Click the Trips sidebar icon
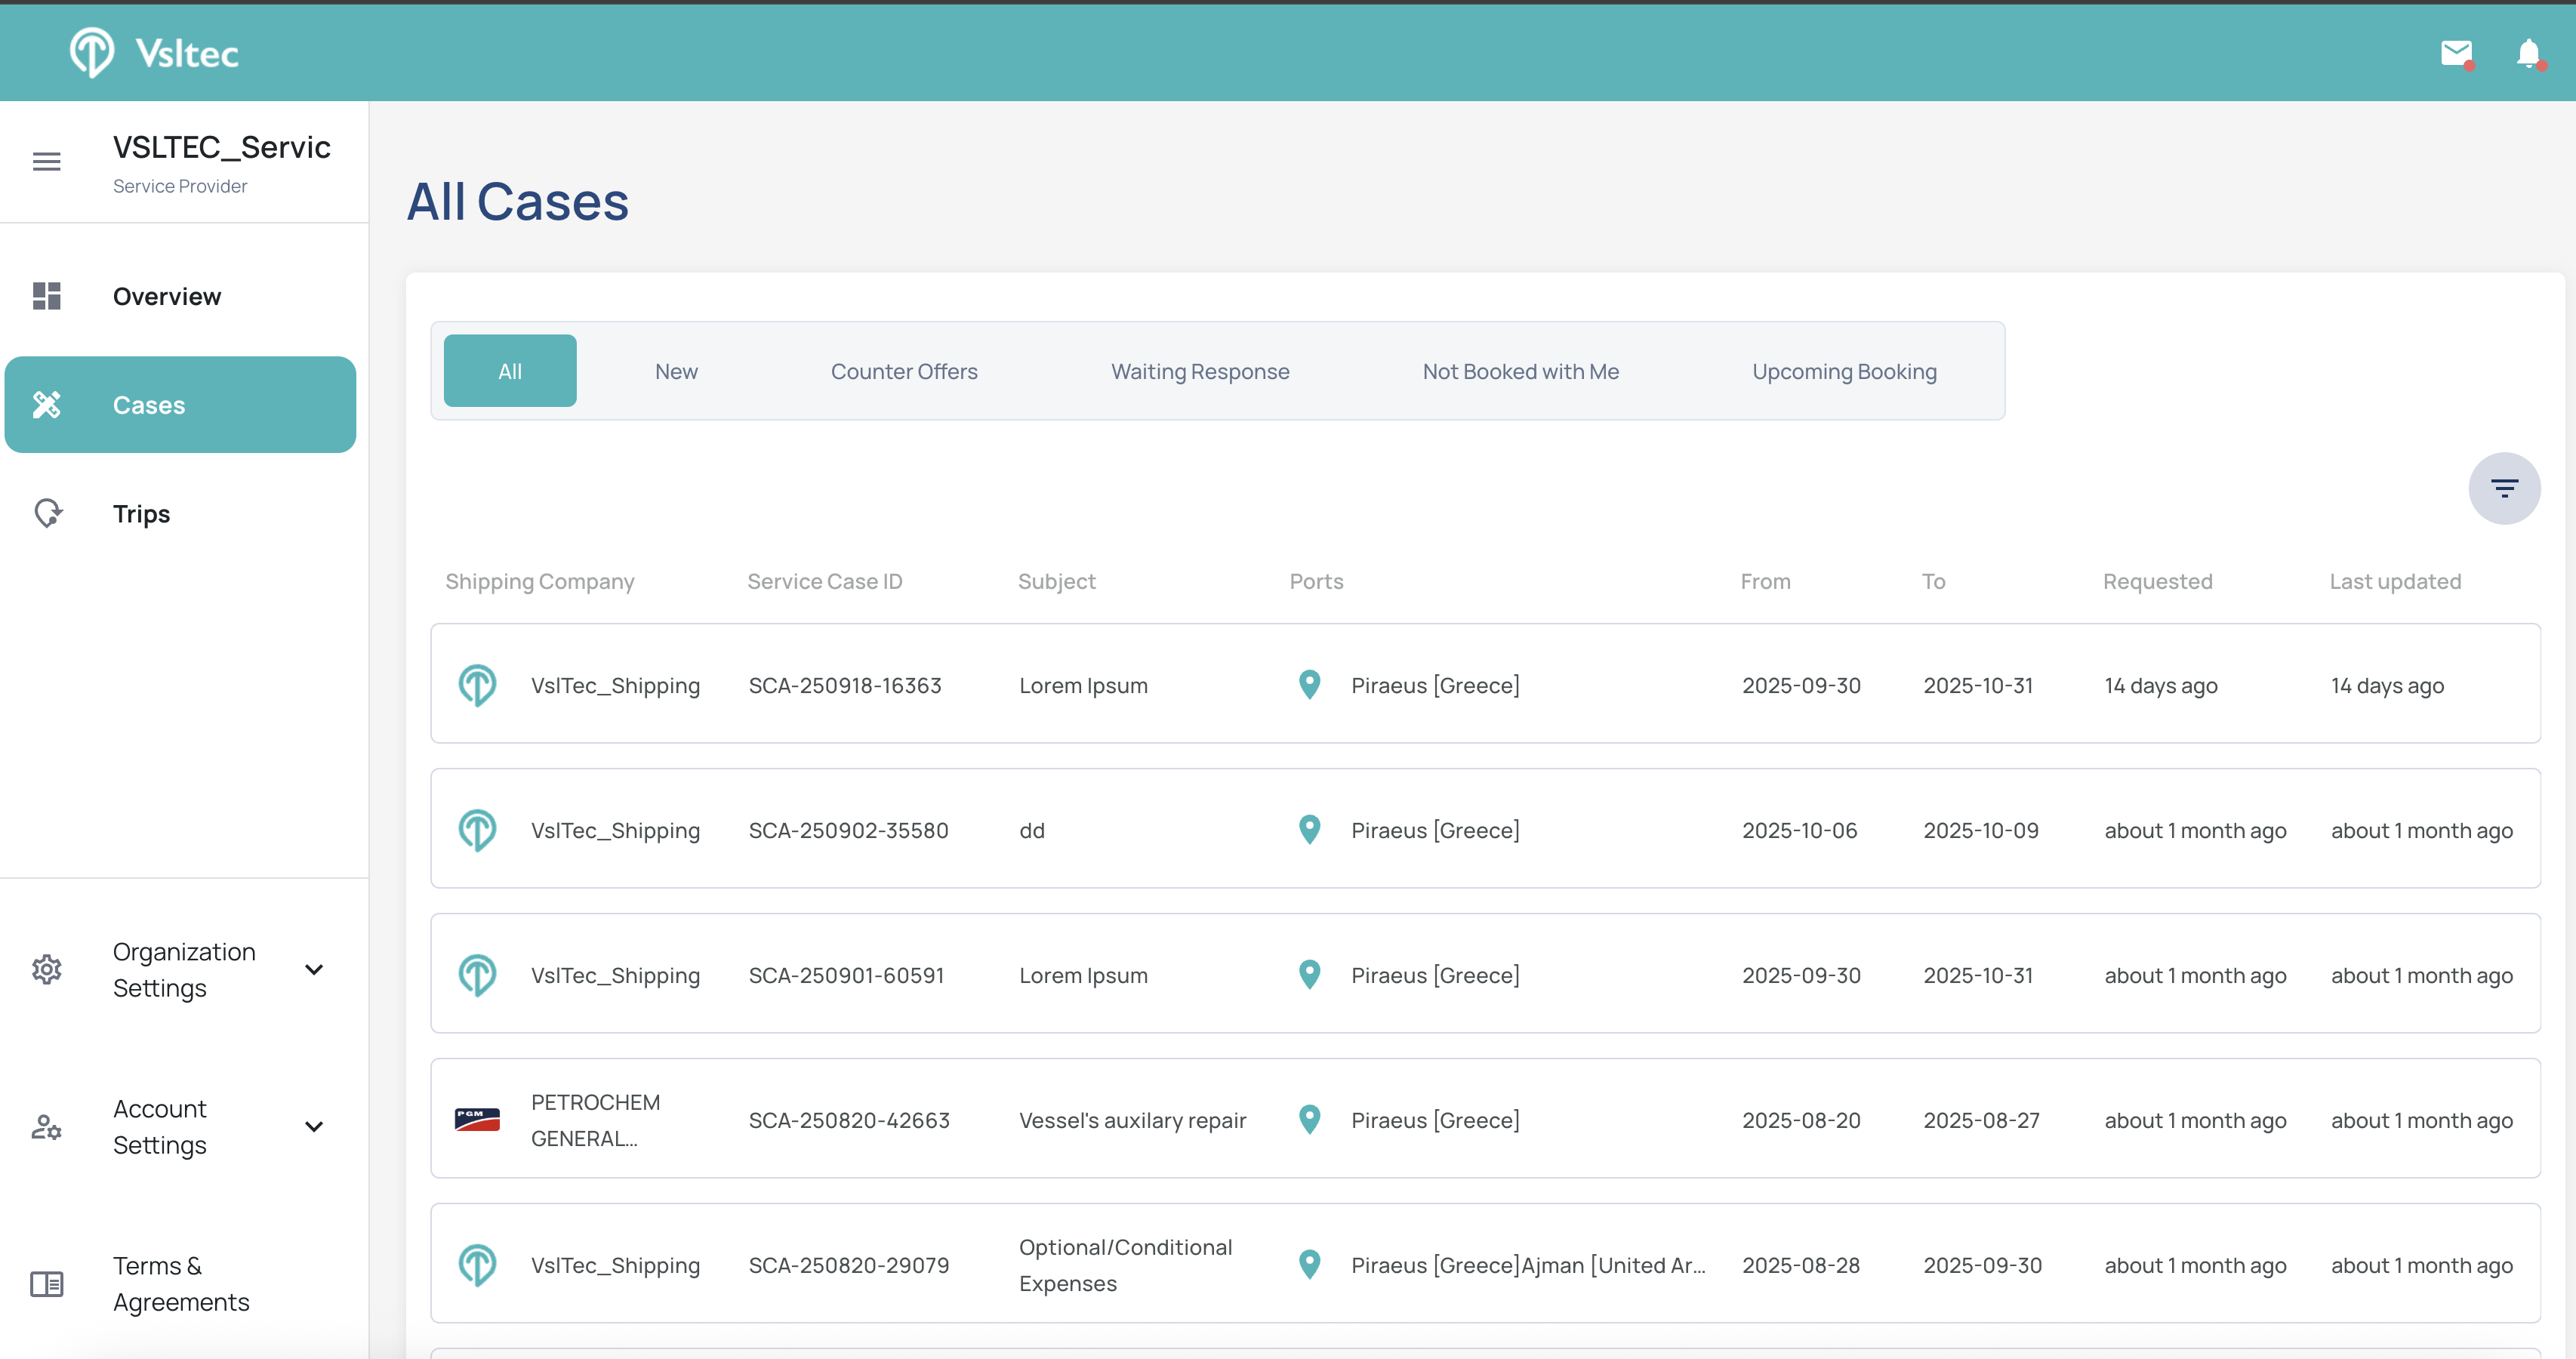The width and height of the screenshot is (2576, 1359). click(x=47, y=513)
